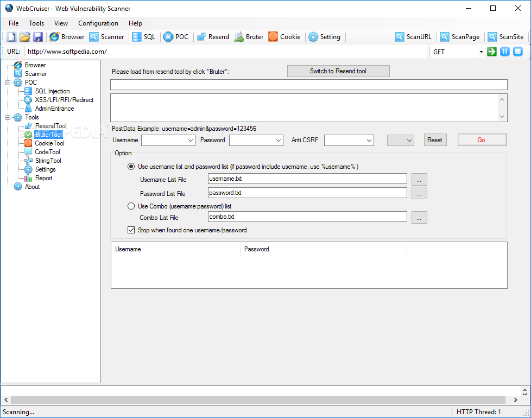The height and width of the screenshot is (418, 531).
Task: Select BruterTool in the tree
Action: point(48,135)
